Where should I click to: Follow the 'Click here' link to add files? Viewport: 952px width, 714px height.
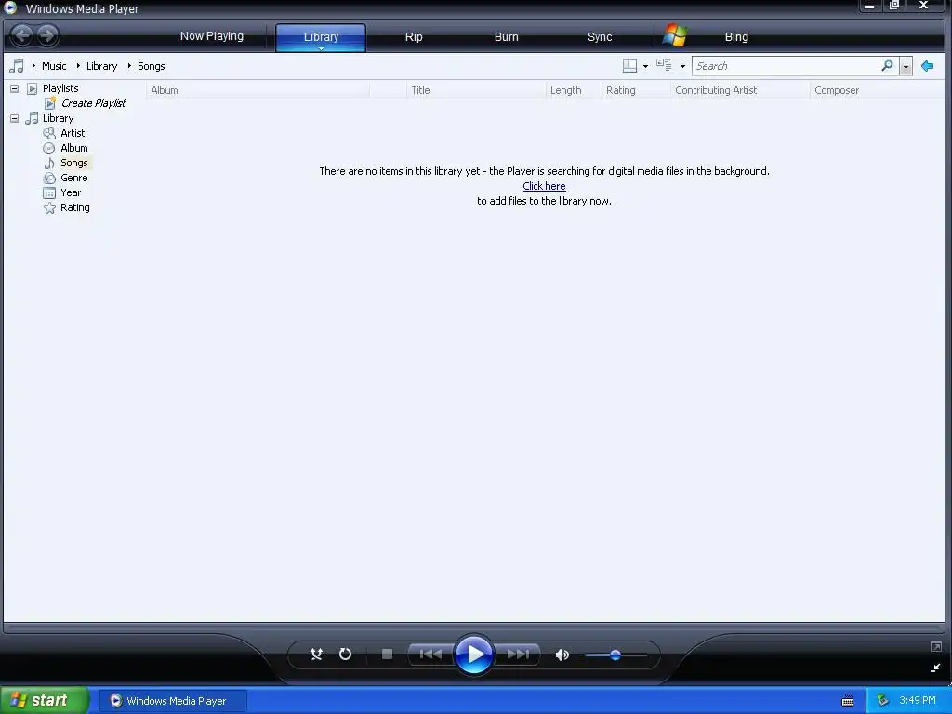pyautogui.click(x=544, y=186)
